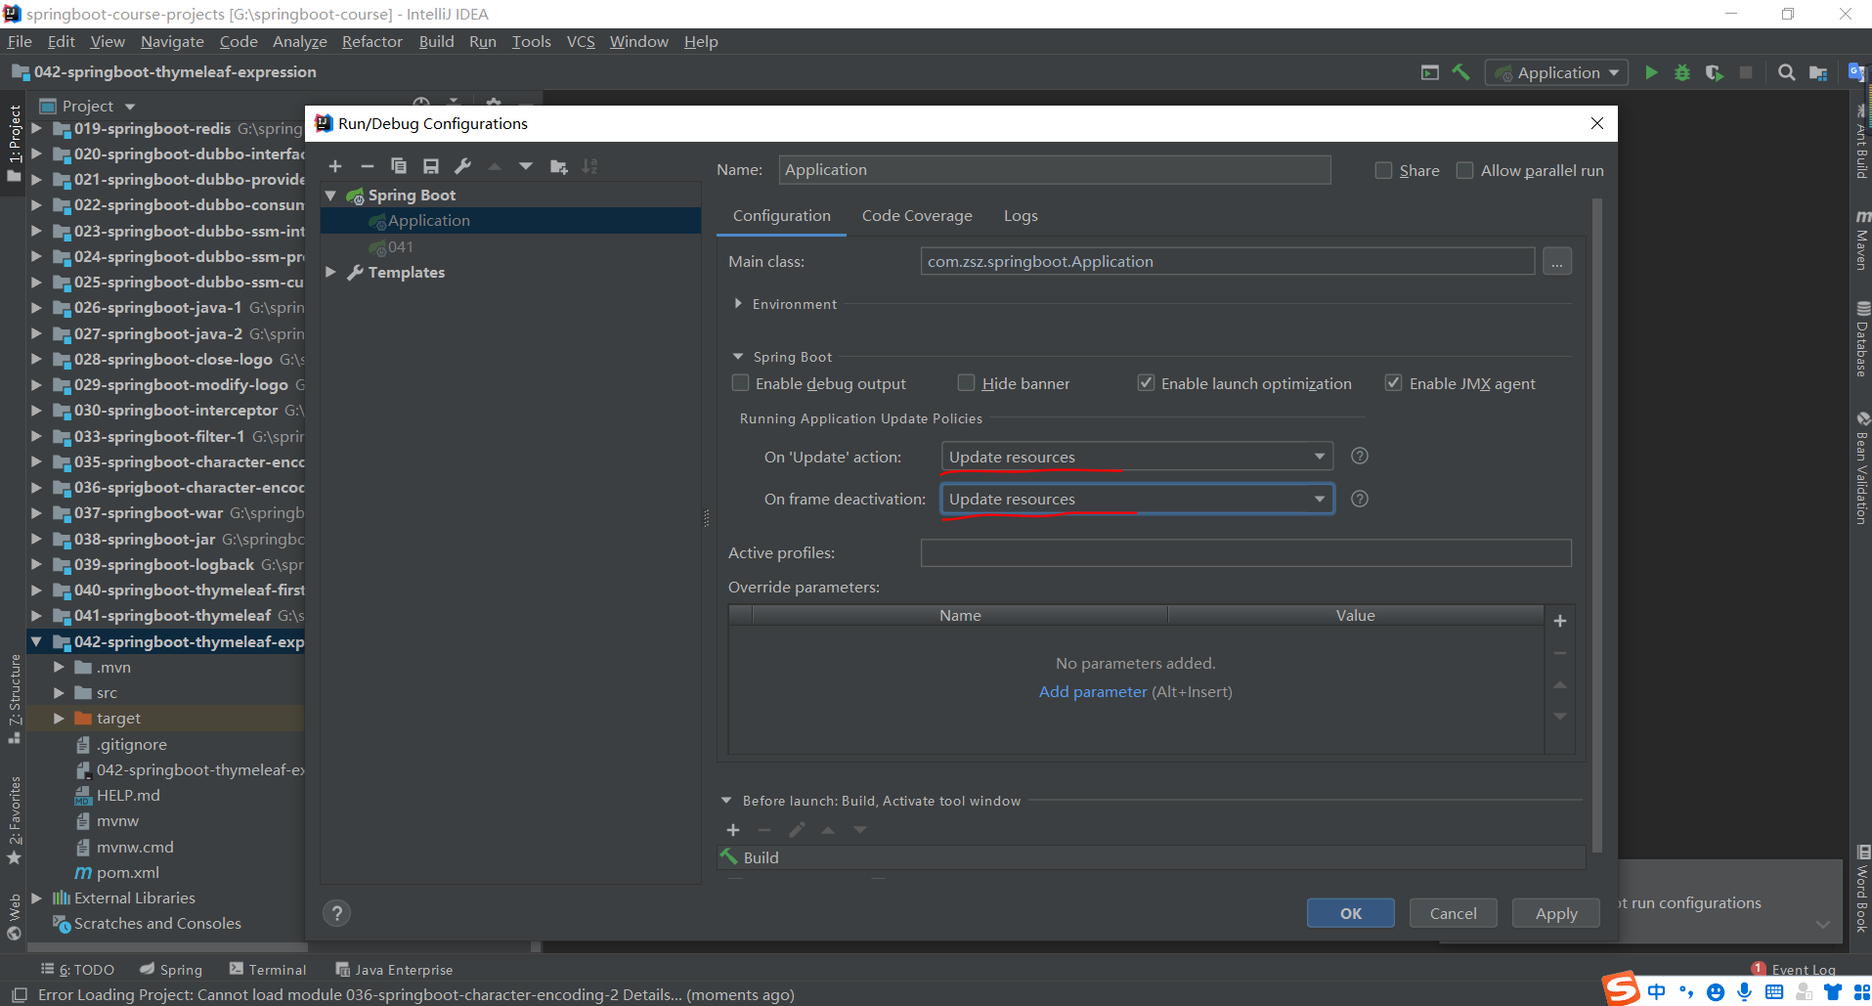Open help for 'Update' action policy
Screen dimensions: 1872x1006
(x=1360, y=457)
